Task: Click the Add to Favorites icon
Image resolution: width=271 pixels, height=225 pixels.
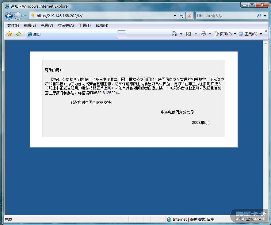Action: [18, 34]
